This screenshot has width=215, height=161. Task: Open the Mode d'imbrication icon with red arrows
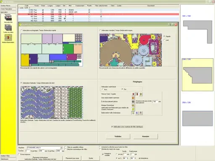8,38
